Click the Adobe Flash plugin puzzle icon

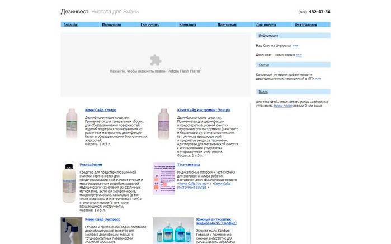pos(156,60)
